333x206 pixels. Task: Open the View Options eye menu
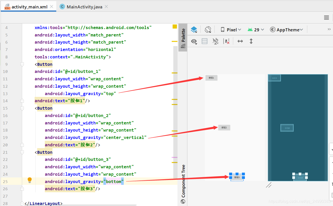point(194,41)
